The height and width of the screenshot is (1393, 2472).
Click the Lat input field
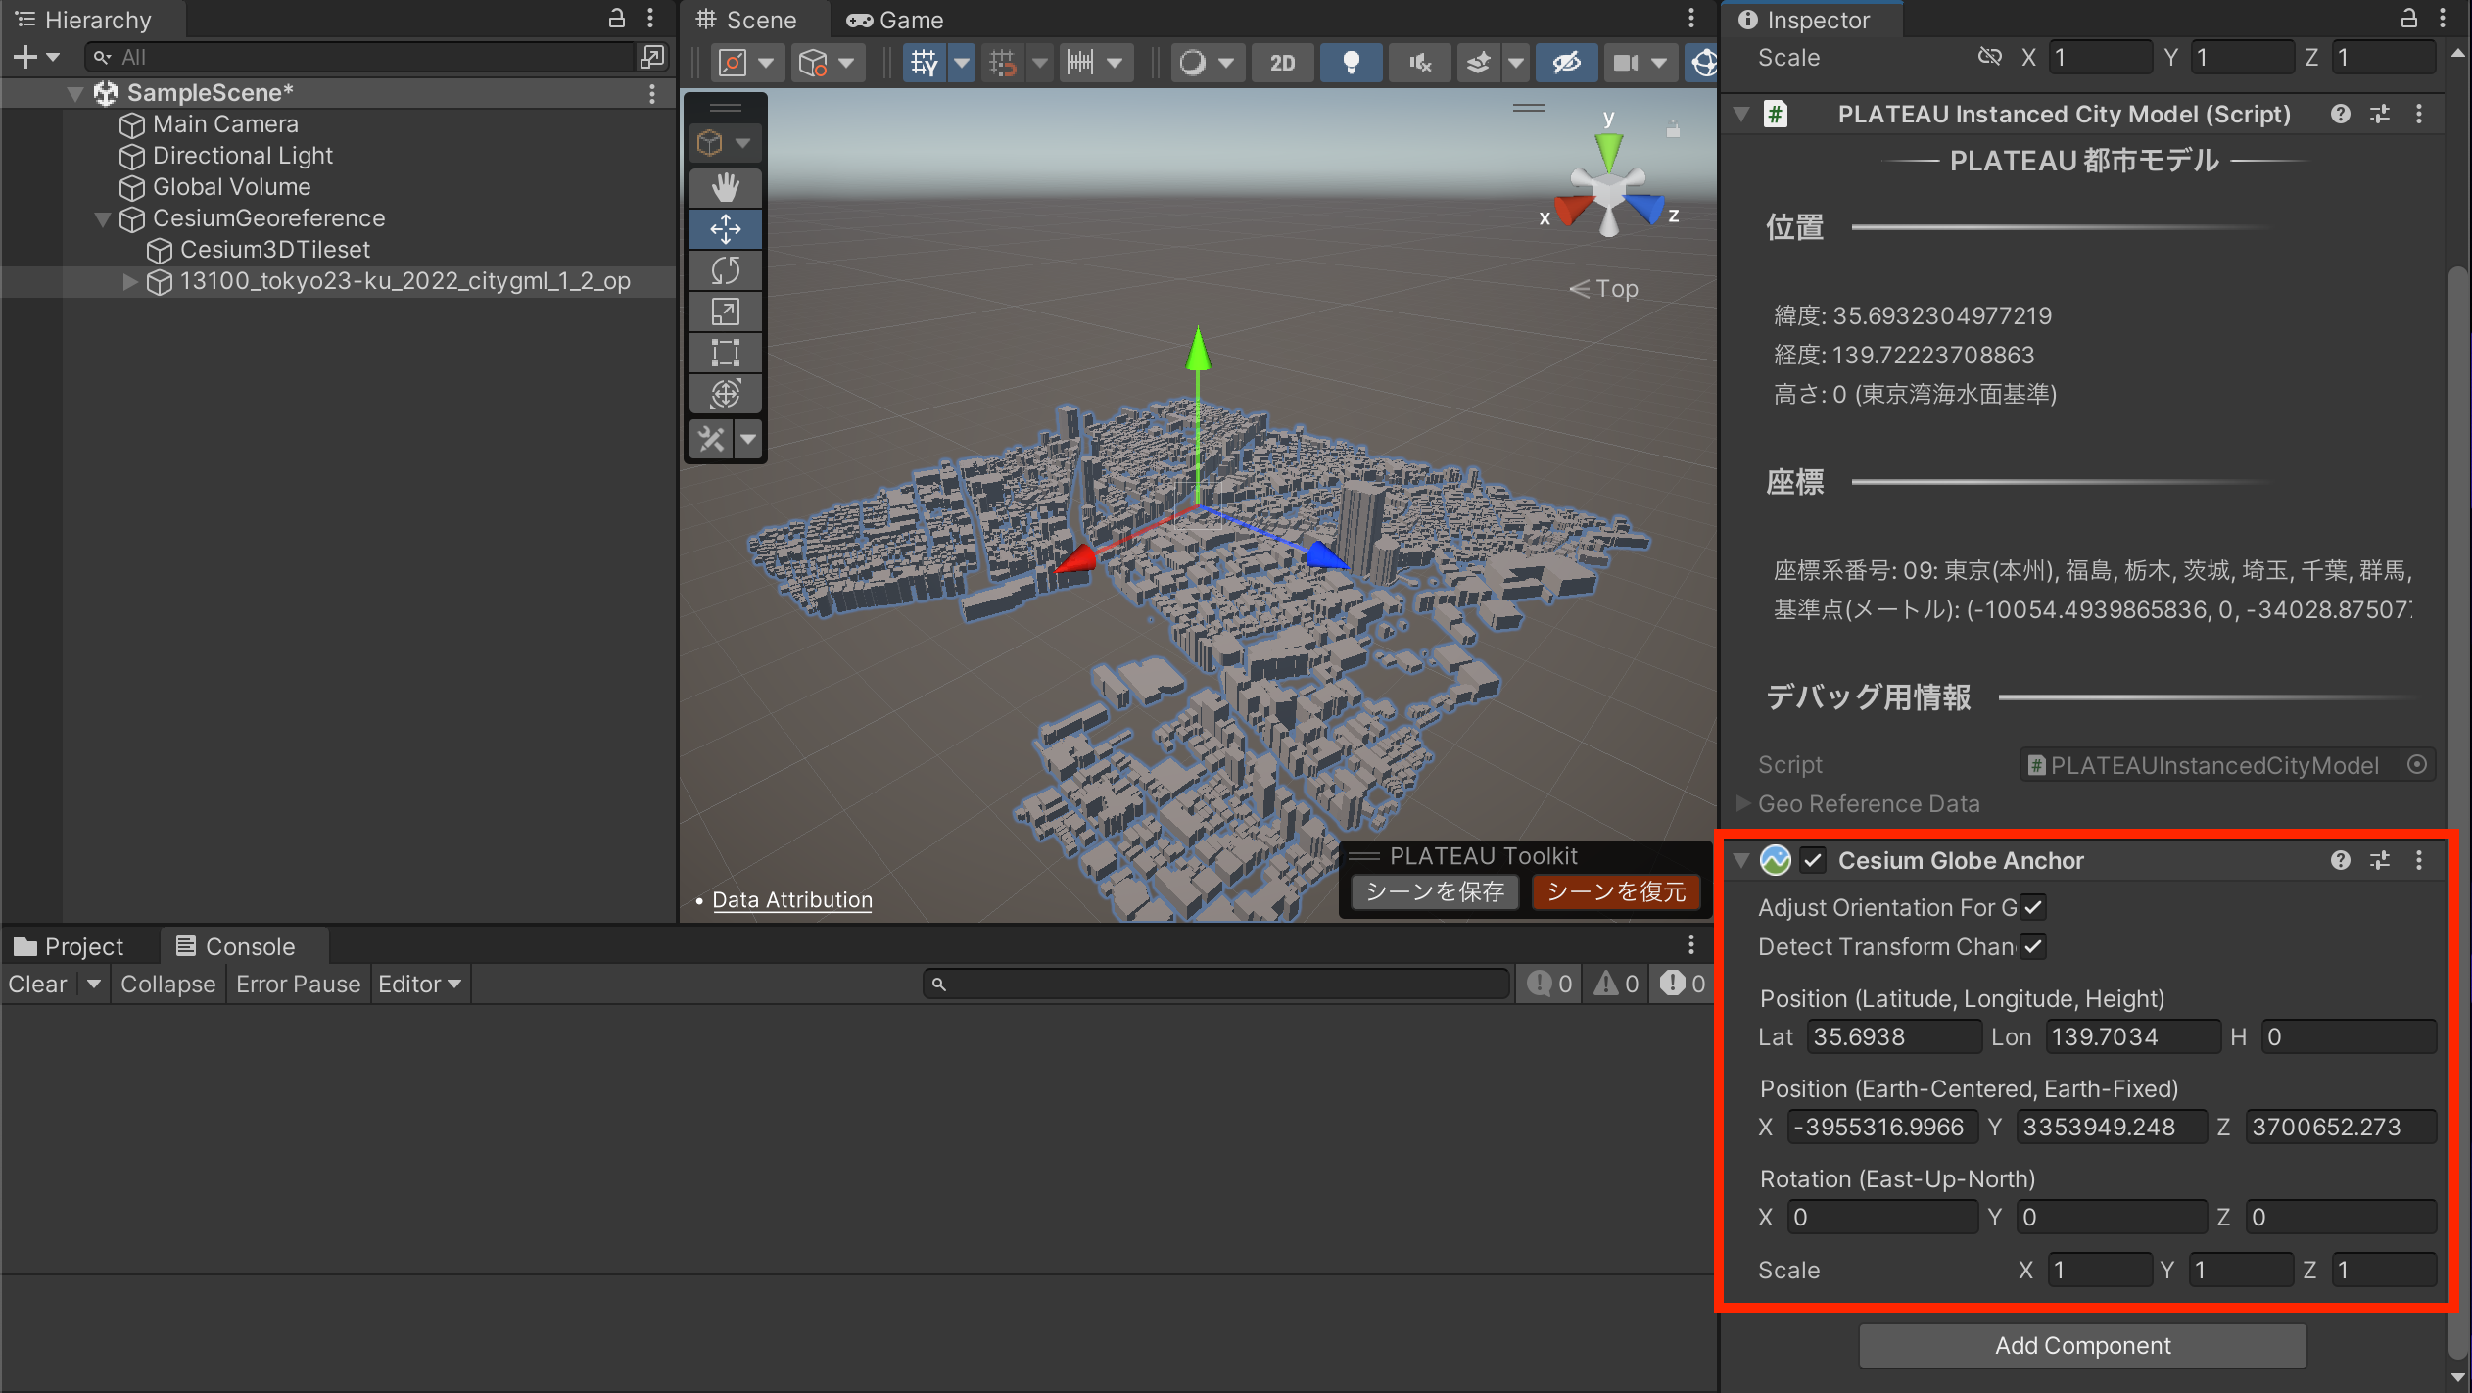pos(1892,1036)
